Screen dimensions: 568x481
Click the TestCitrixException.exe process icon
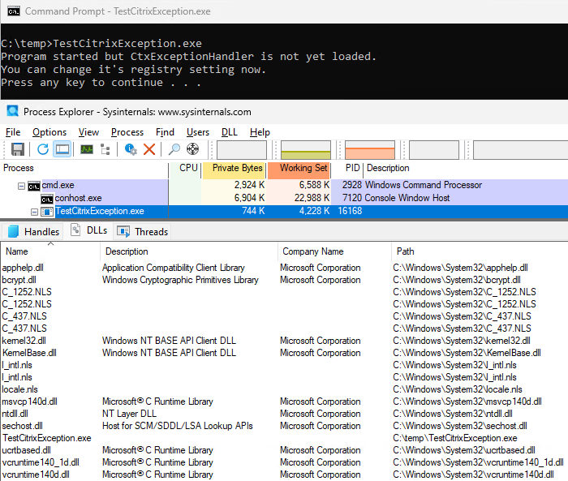pos(47,212)
